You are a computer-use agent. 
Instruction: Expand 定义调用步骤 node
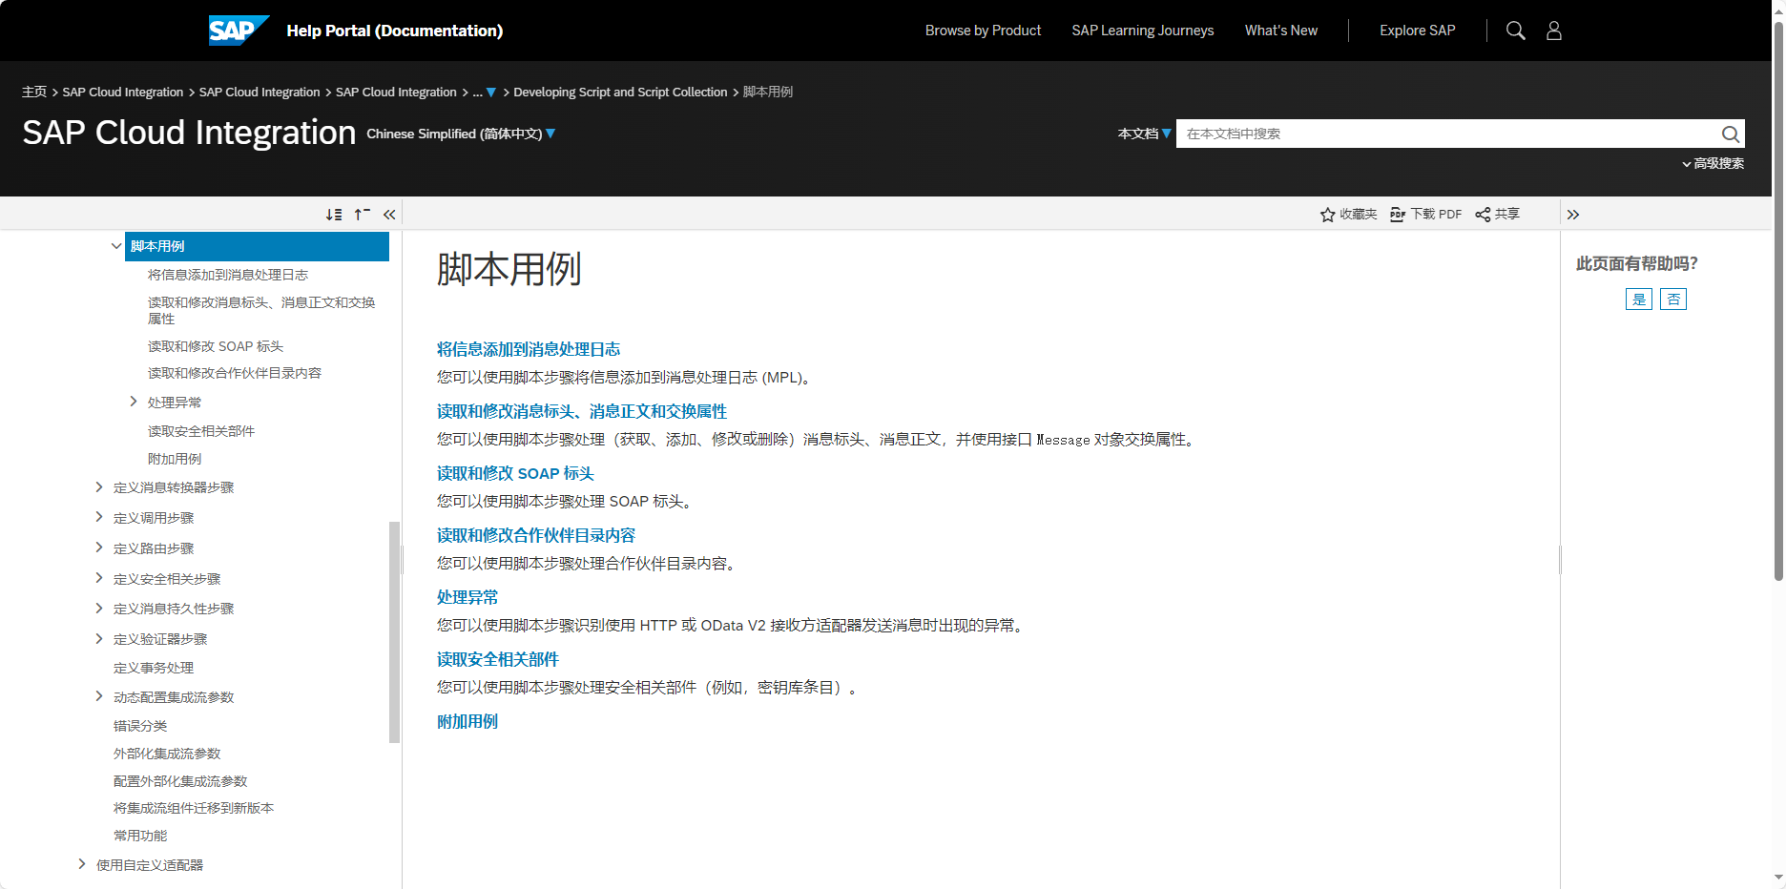(x=99, y=517)
